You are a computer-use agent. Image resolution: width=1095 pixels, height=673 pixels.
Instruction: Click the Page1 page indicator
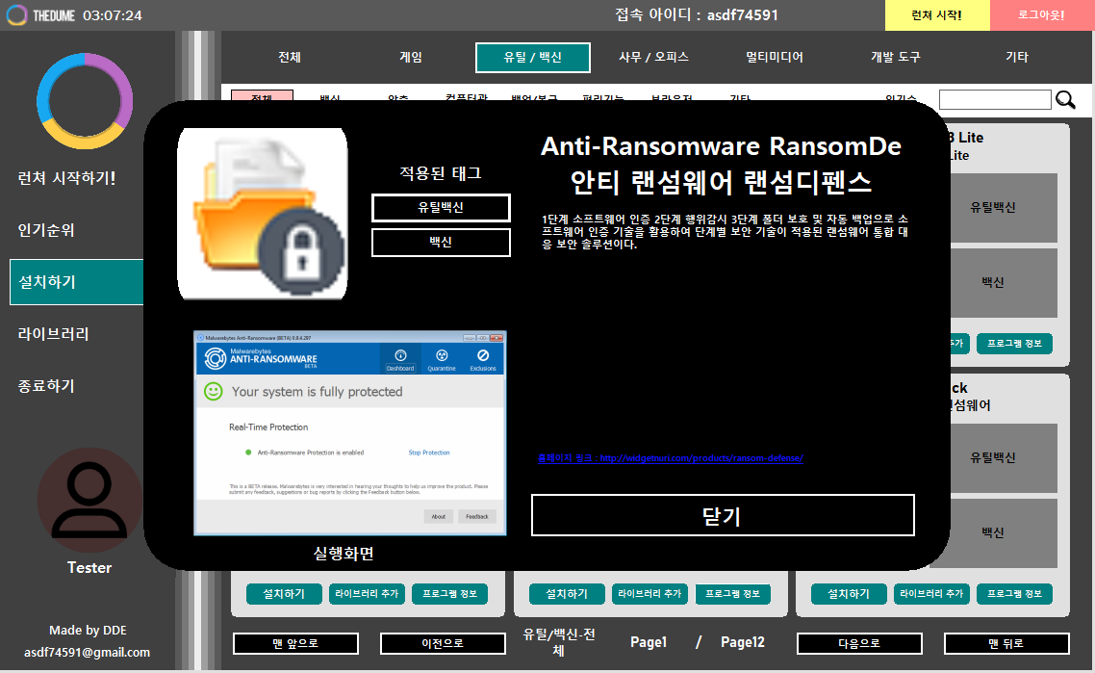coord(649,642)
